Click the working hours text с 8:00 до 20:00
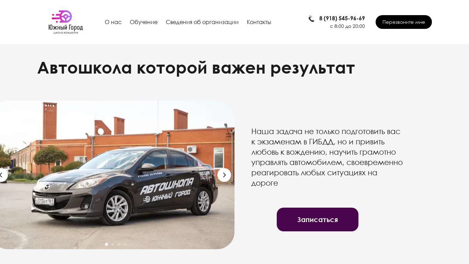 [x=347, y=26]
